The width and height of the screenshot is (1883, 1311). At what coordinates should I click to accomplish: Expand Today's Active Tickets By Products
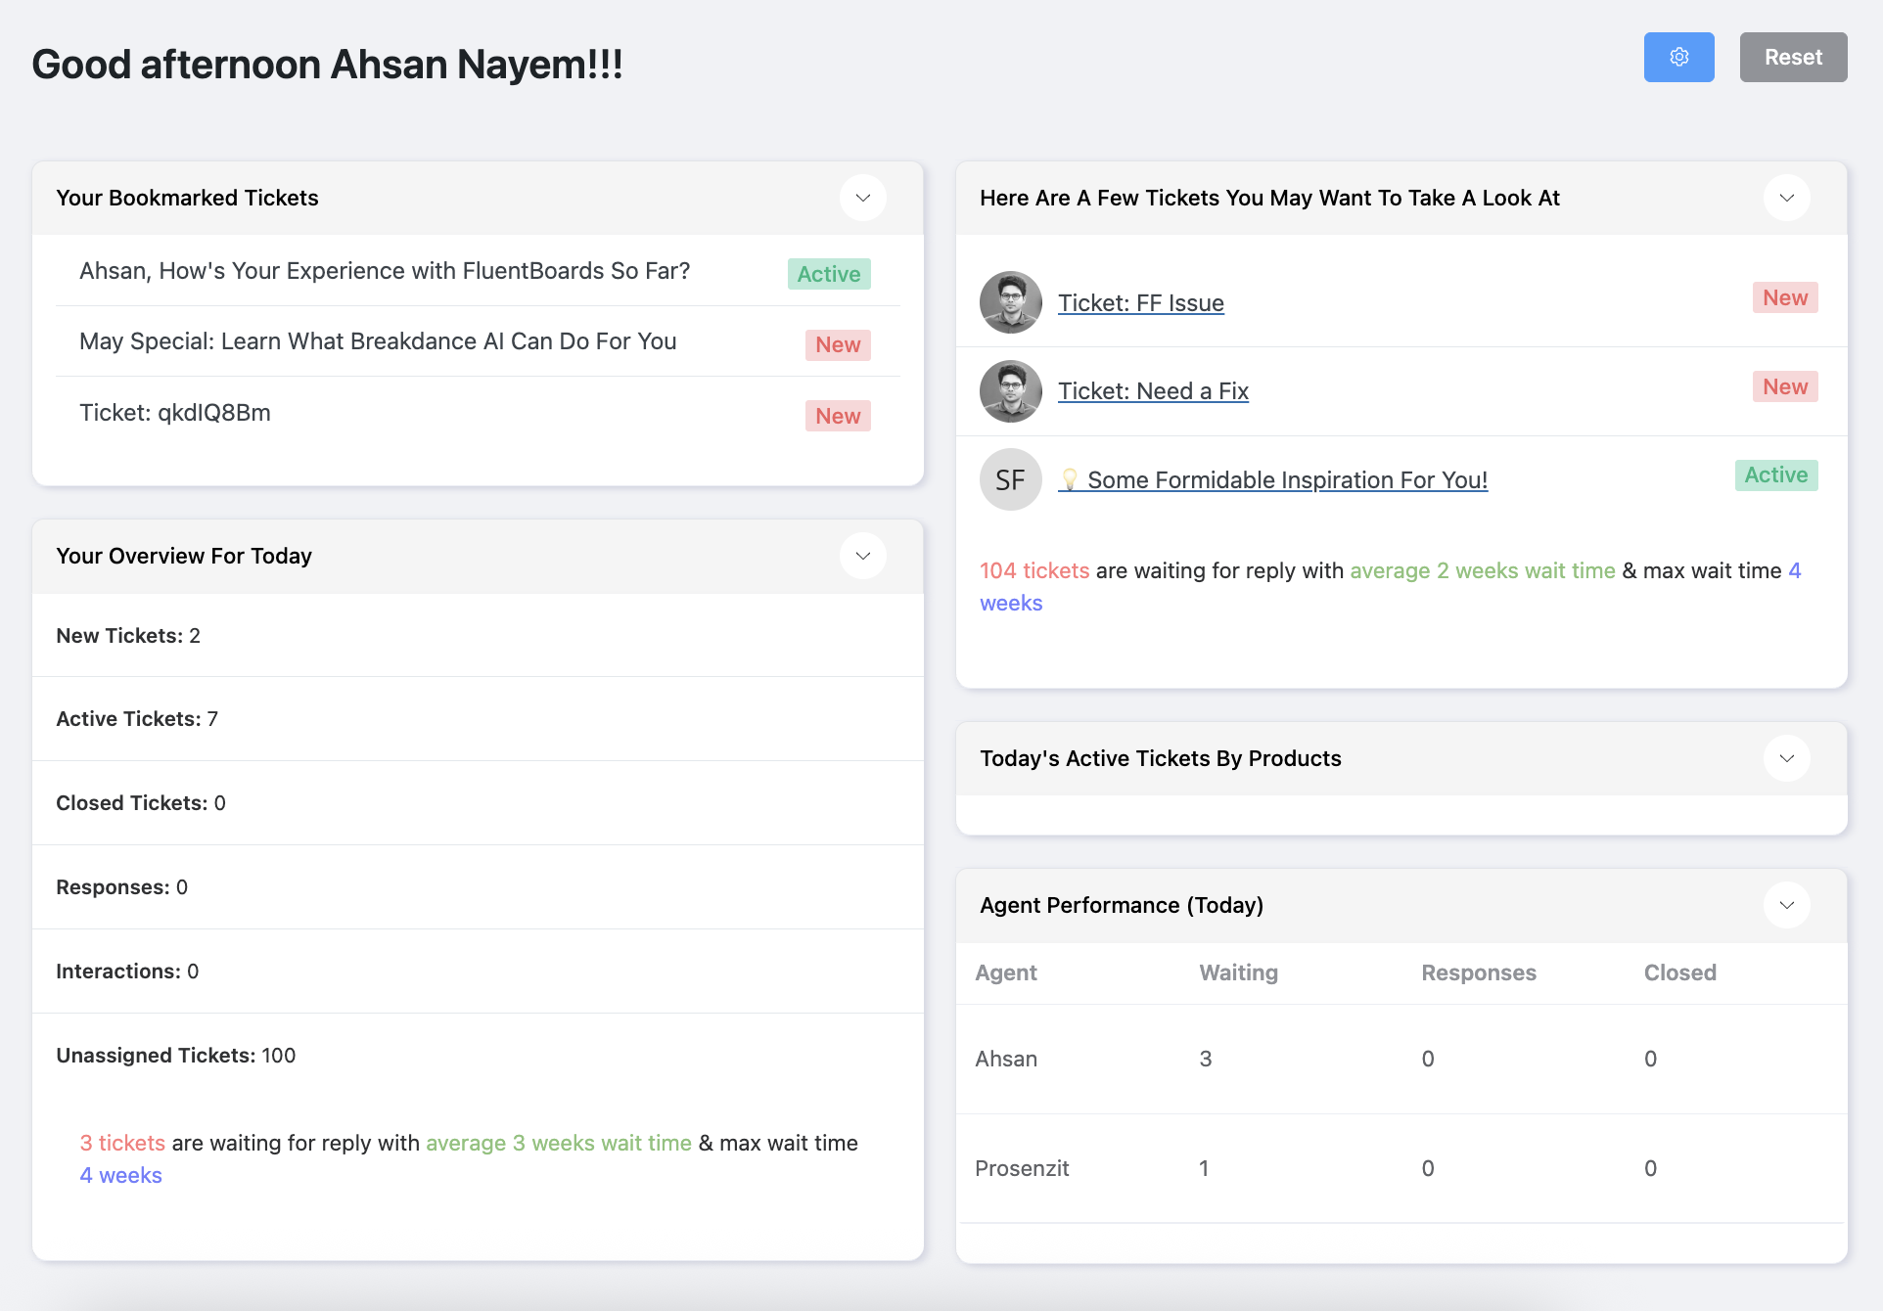point(1785,757)
